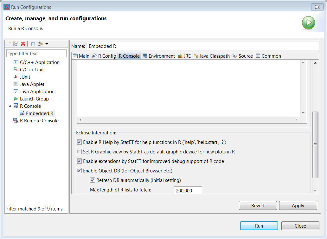This screenshot has width=327, height=239.
Task: Click the C/C++ Unit icon
Action: coord(16,69)
